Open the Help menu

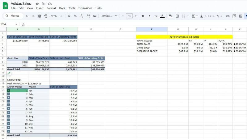click(98, 8)
